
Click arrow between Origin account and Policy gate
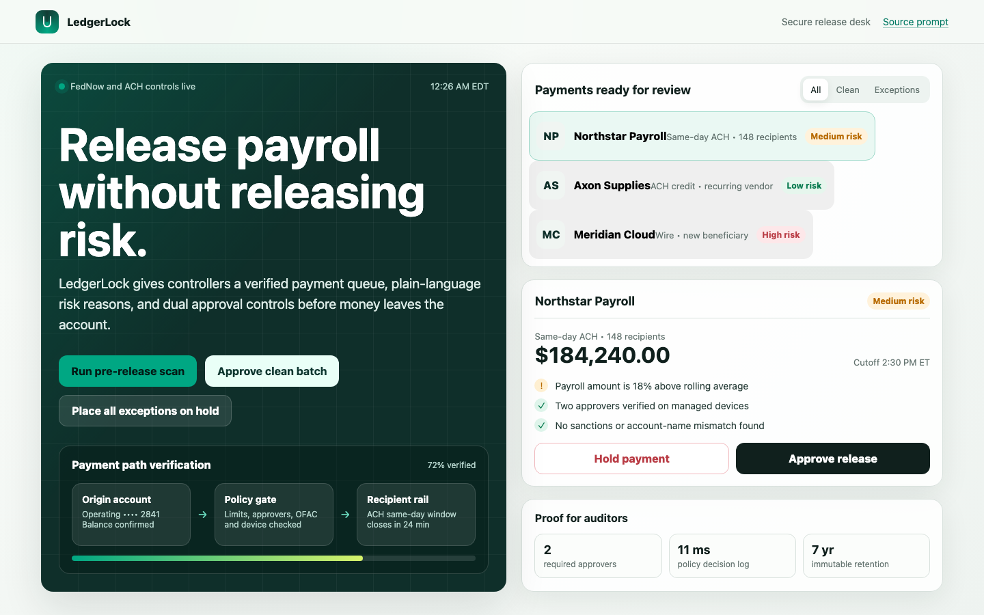click(x=202, y=515)
